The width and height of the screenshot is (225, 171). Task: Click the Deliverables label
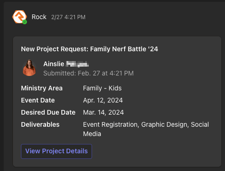coord(40,124)
